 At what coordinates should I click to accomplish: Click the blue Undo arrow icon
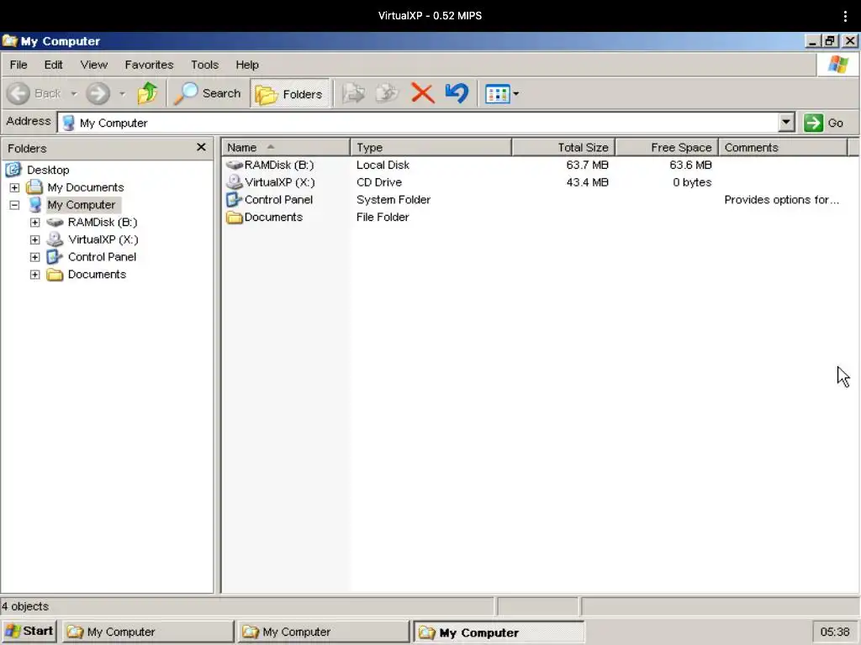point(457,93)
